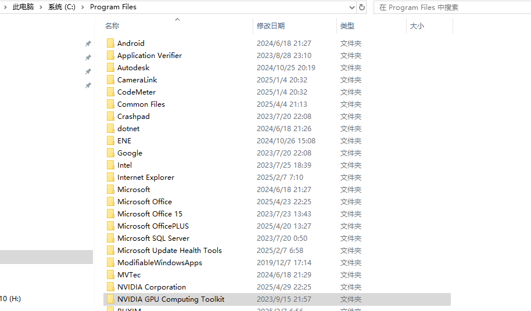Click the Google folder icon
This screenshot has width=531, height=311.
(110, 153)
